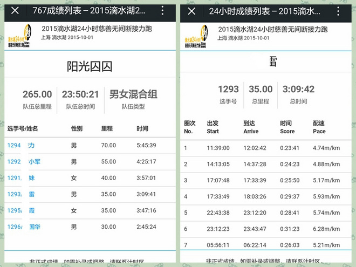This screenshot has height=267, width=356.
Task: Click the 里程 column header
Action: (x=107, y=128)
